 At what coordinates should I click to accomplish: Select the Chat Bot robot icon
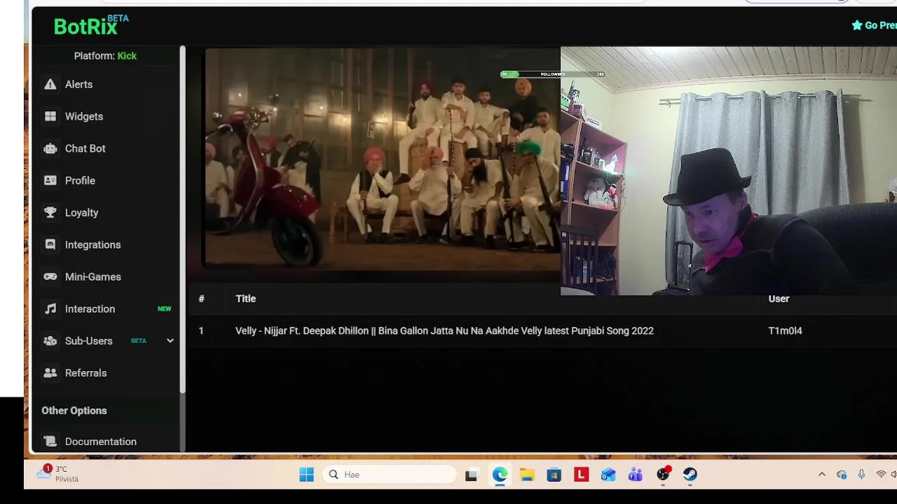(x=50, y=148)
